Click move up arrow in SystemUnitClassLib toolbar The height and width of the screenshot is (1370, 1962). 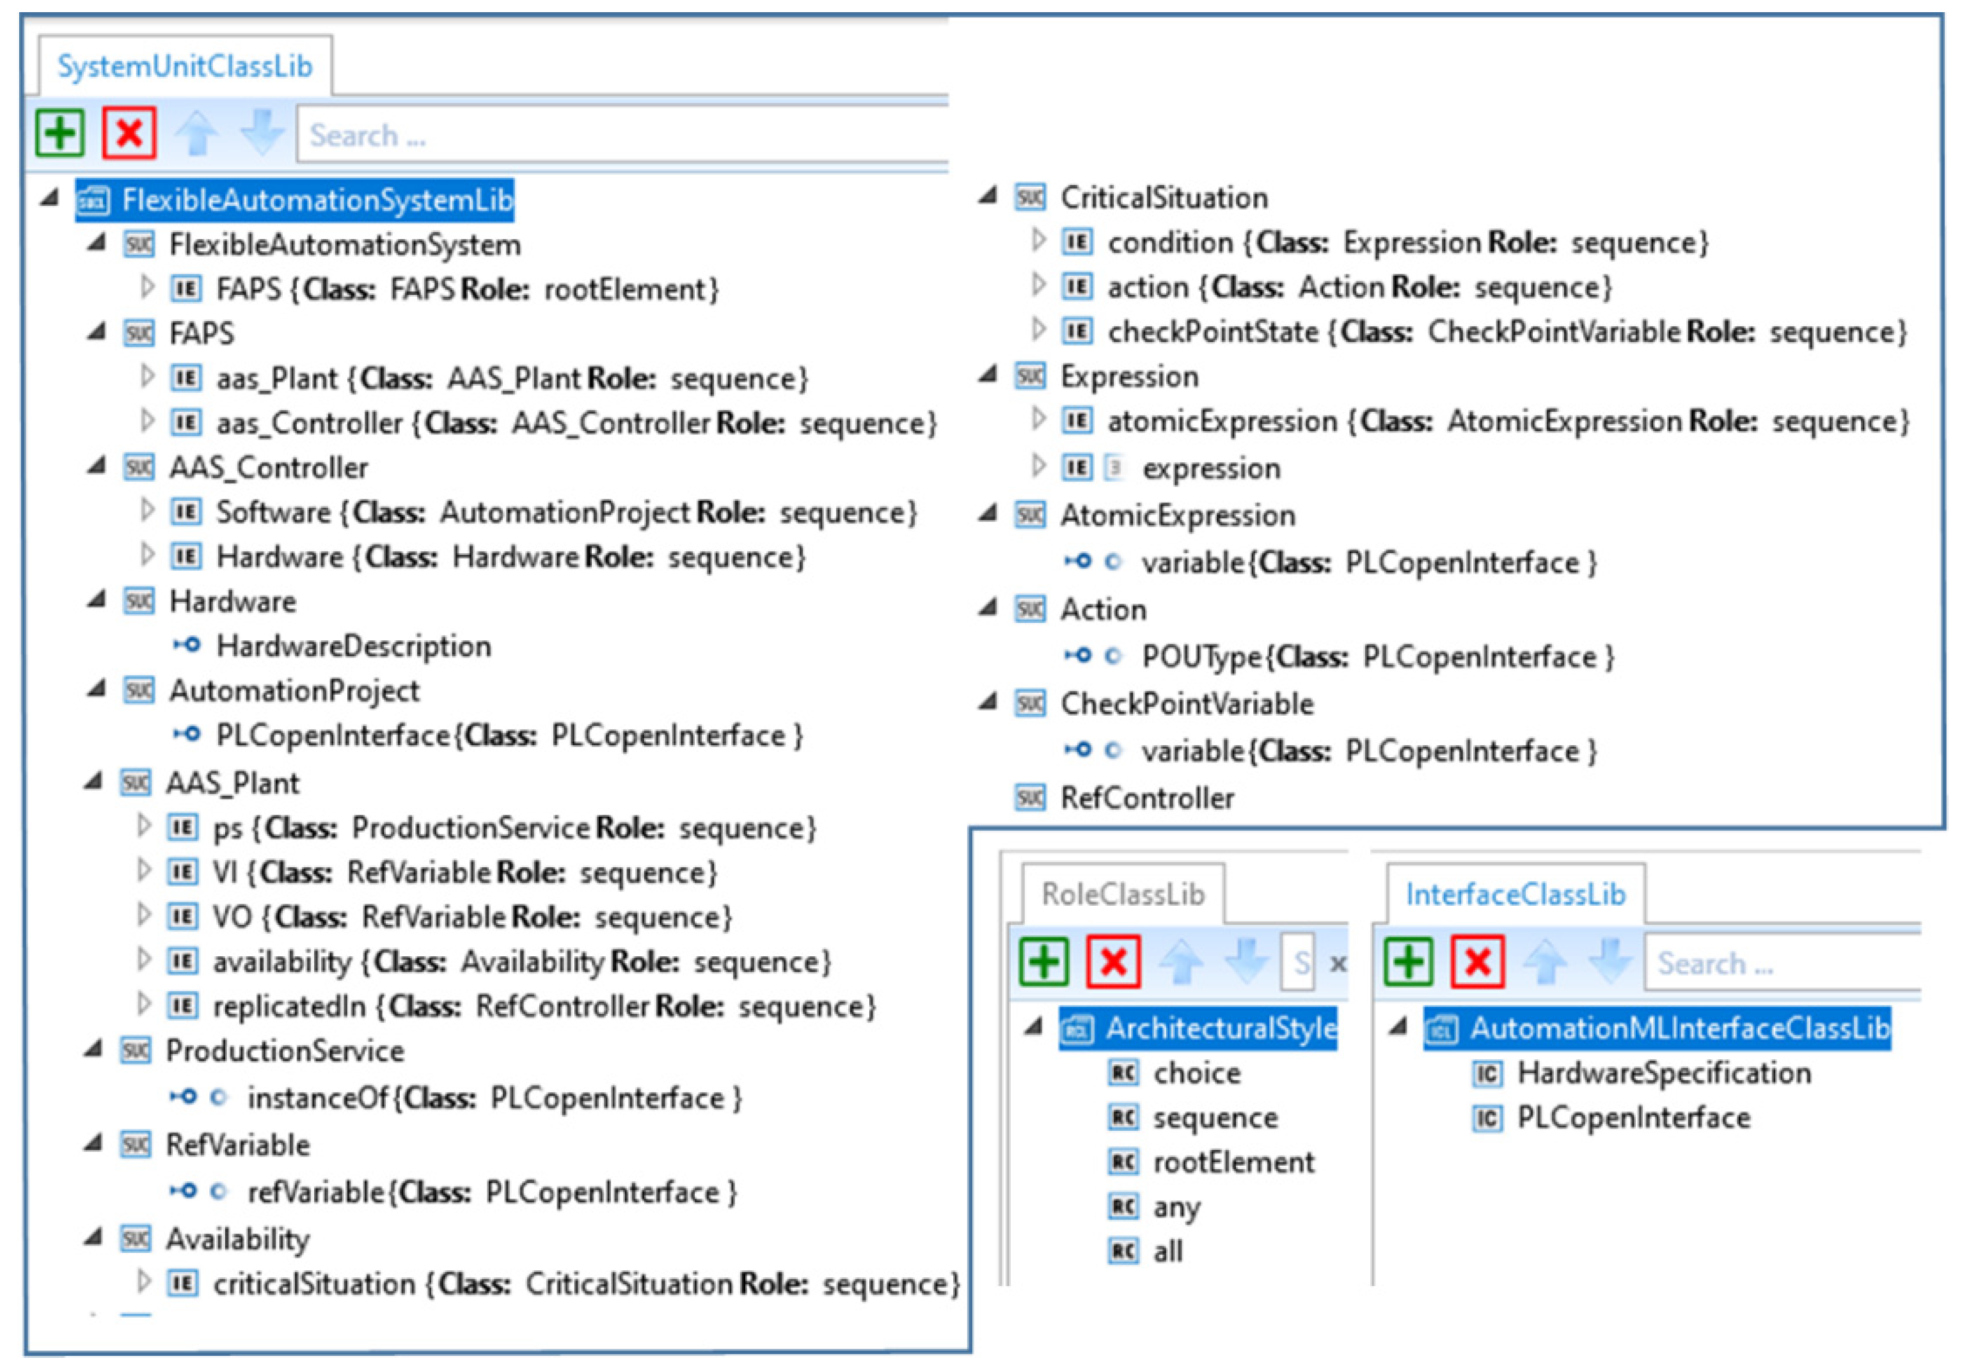[196, 133]
